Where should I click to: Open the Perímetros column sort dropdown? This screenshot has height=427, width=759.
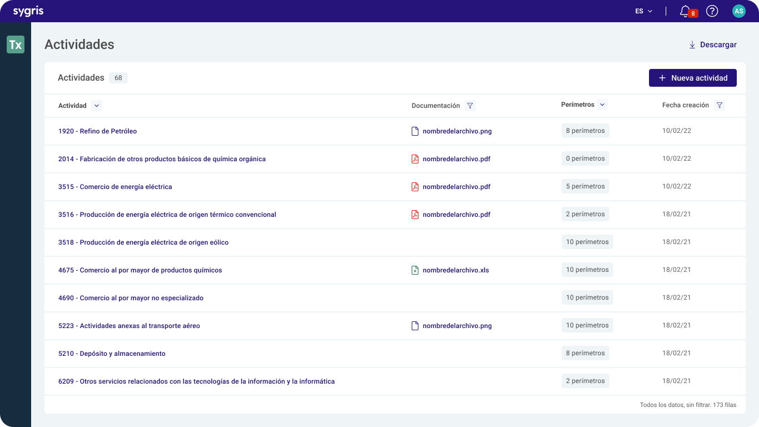tap(602, 105)
